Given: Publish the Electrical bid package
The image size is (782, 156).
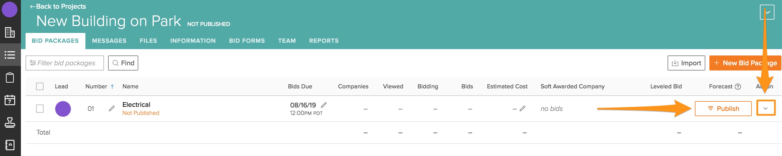Looking at the screenshot, I should (723, 109).
